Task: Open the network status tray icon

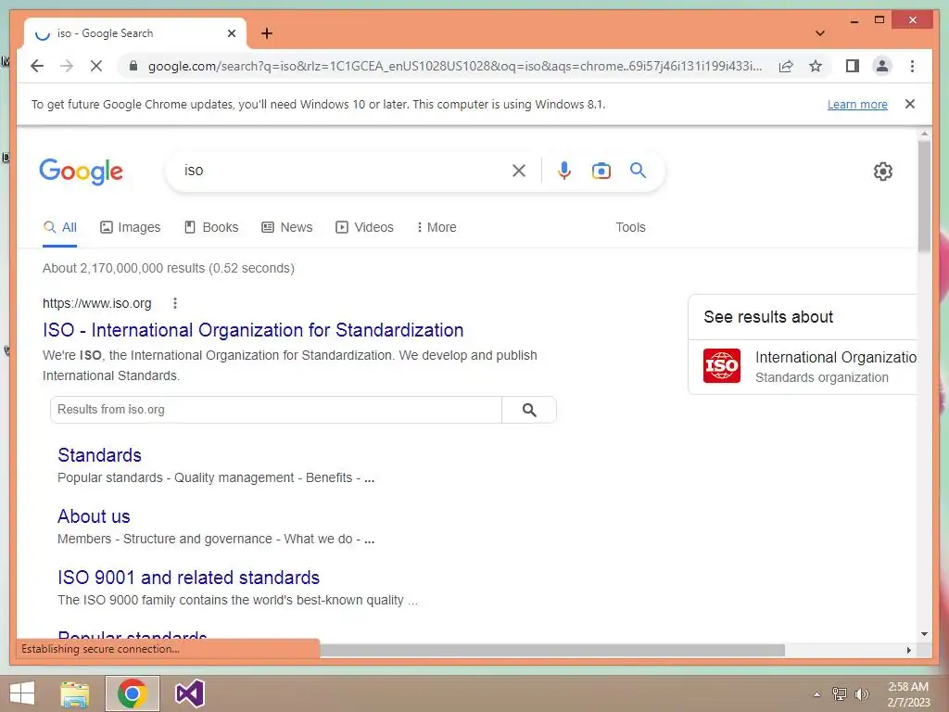Action: pos(840,693)
